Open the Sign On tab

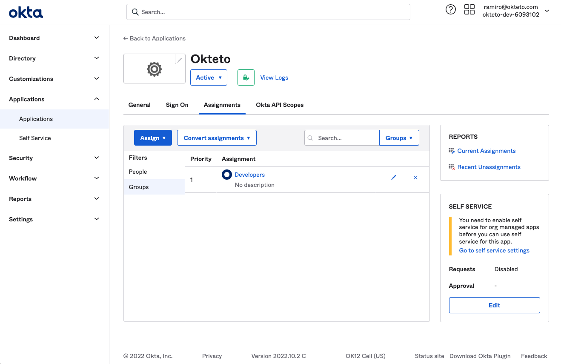click(x=177, y=105)
